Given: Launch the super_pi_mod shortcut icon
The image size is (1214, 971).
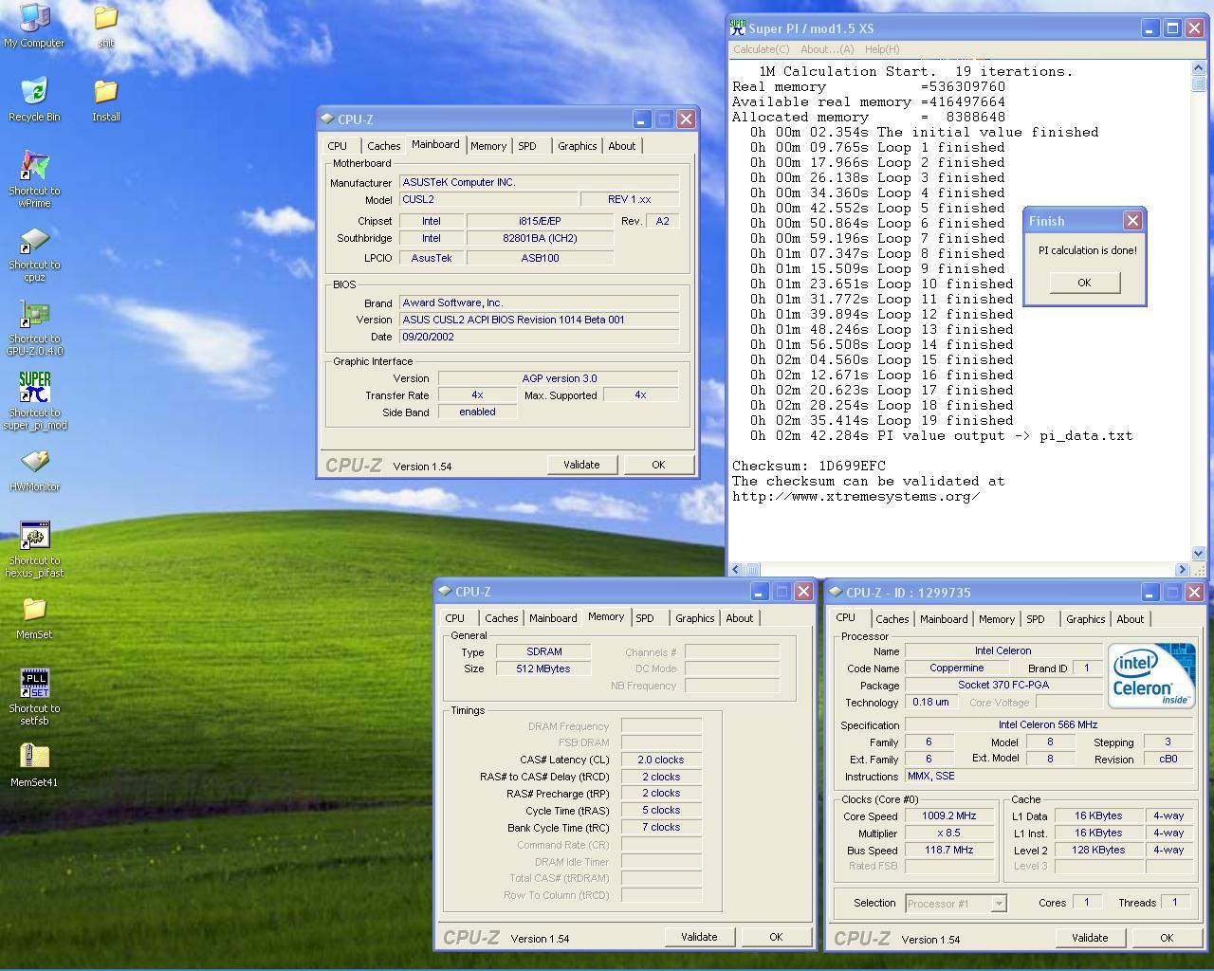Looking at the screenshot, I should (34, 387).
